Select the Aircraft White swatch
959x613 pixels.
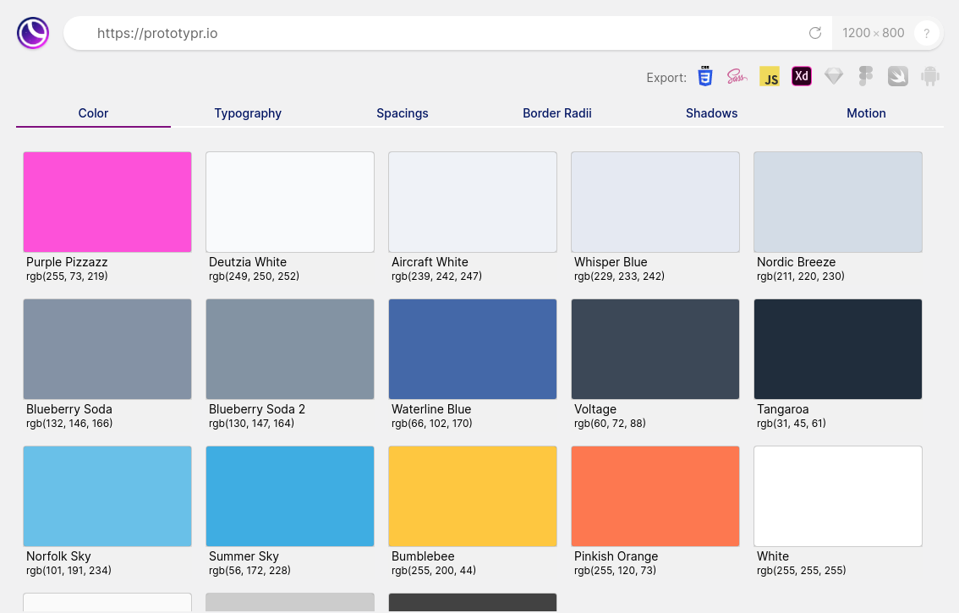[473, 202]
